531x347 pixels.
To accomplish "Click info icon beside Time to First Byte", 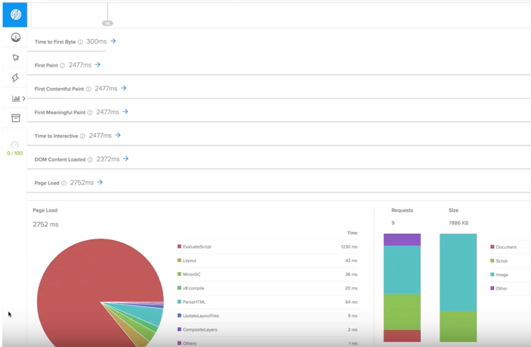I will (x=80, y=42).
